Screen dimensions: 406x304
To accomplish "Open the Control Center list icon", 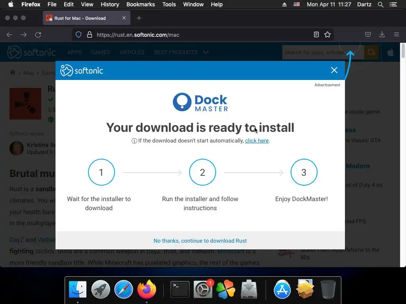I will (393, 4).
